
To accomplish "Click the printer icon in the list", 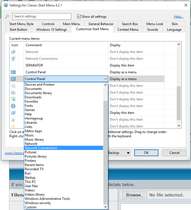I will click(x=13, y=92).
